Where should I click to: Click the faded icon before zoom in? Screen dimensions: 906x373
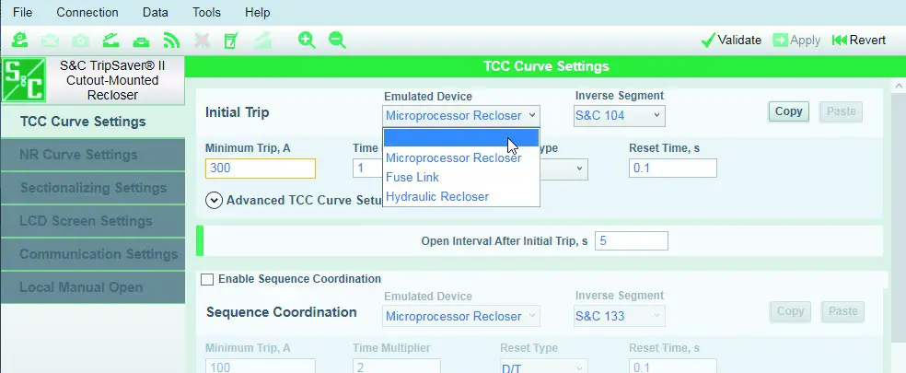263,41
